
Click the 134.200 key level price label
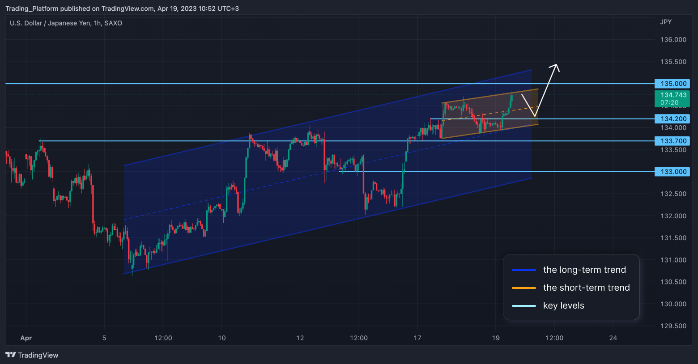point(672,119)
